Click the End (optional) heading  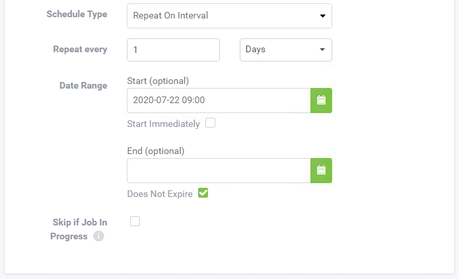click(x=156, y=151)
